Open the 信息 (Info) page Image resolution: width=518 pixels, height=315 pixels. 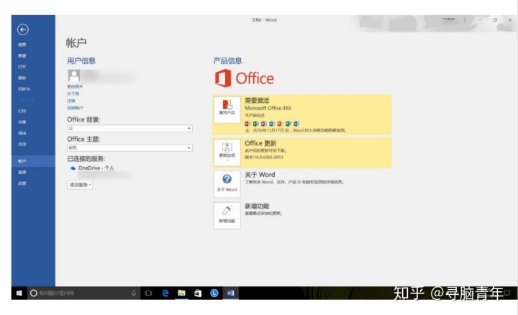[x=22, y=45]
